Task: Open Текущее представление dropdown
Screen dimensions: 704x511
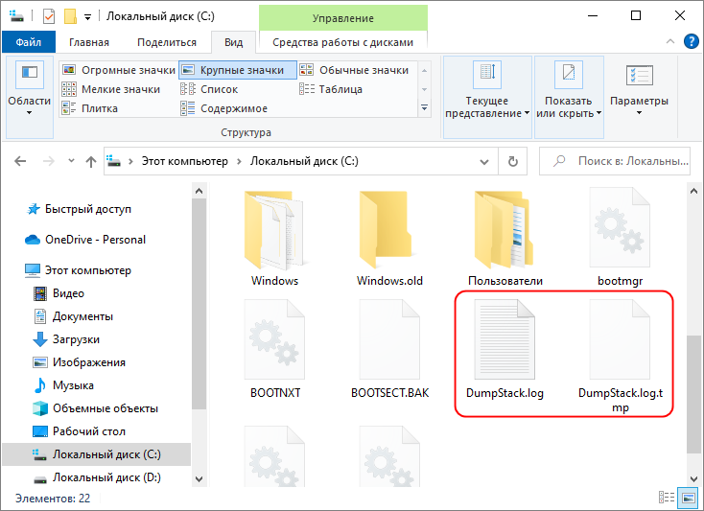Action: click(487, 97)
